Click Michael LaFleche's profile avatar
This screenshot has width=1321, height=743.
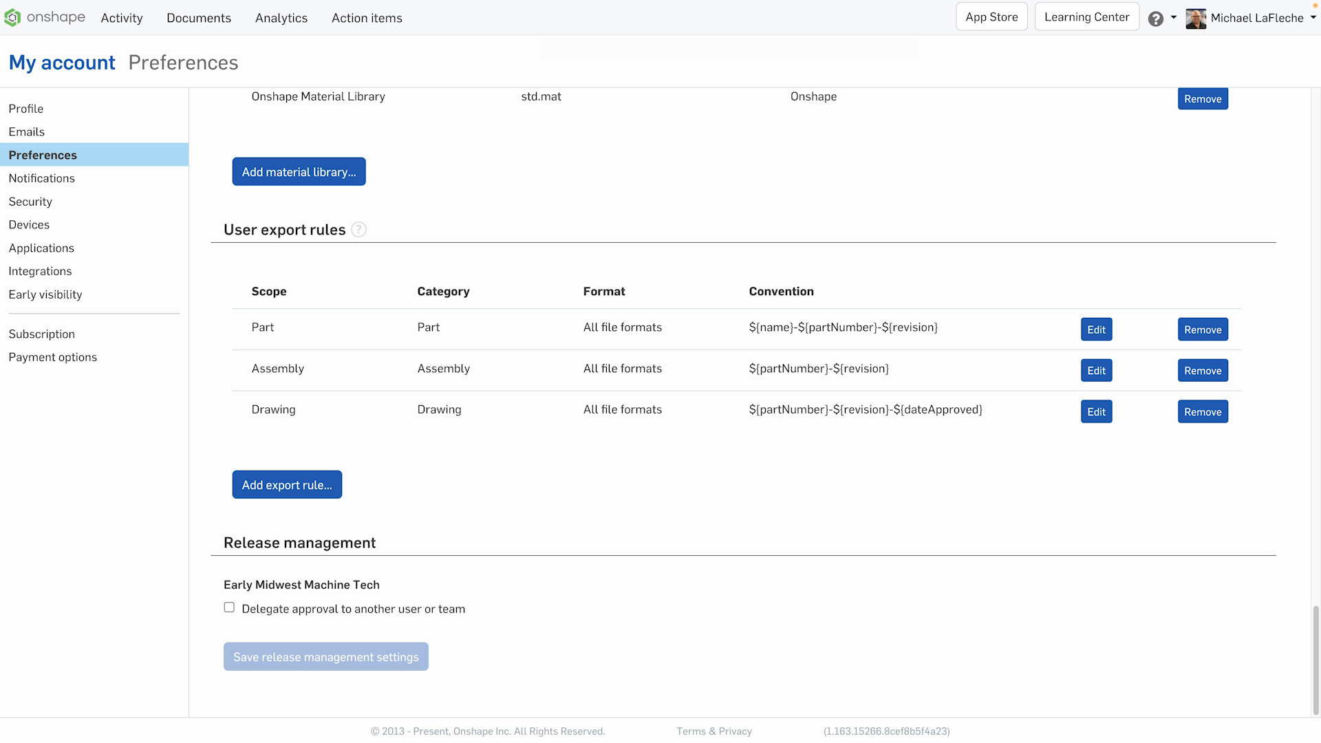pos(1196,19)
